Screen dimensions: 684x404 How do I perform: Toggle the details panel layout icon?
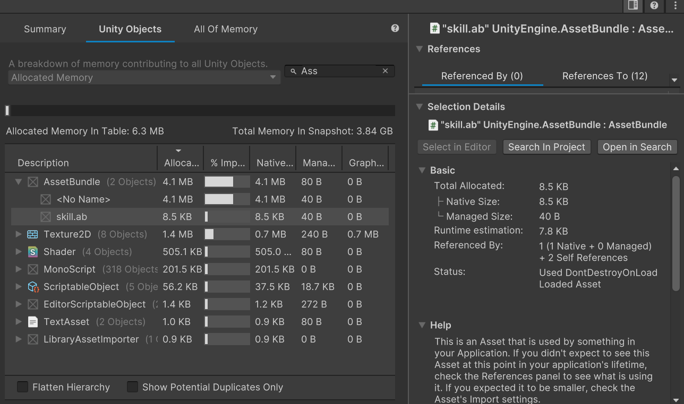(x=632, y=5)
